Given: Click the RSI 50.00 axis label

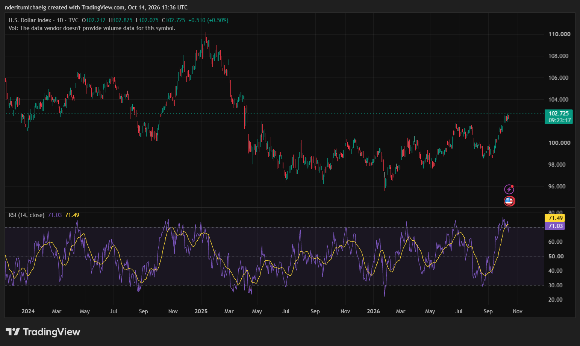Looking at the screenshot, I should 556,256.
